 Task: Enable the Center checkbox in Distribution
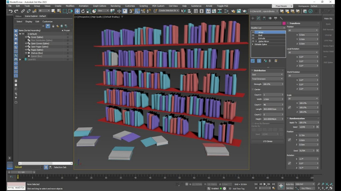tap(252, 89)
